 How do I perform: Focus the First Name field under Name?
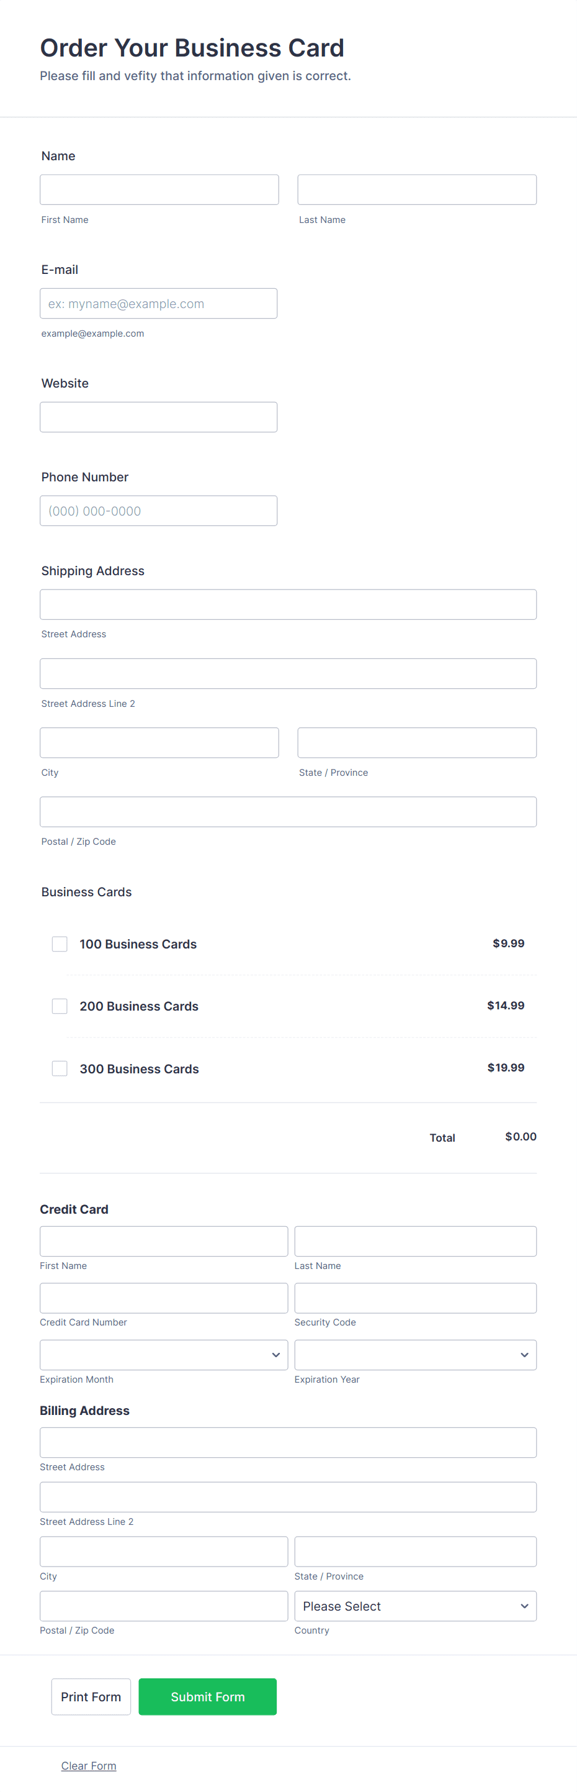[x=159, y=190]
